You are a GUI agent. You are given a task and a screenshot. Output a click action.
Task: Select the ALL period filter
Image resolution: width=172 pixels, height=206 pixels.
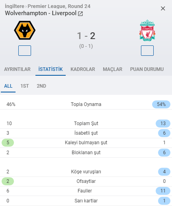pyautogui.click(x=8, y=86)
